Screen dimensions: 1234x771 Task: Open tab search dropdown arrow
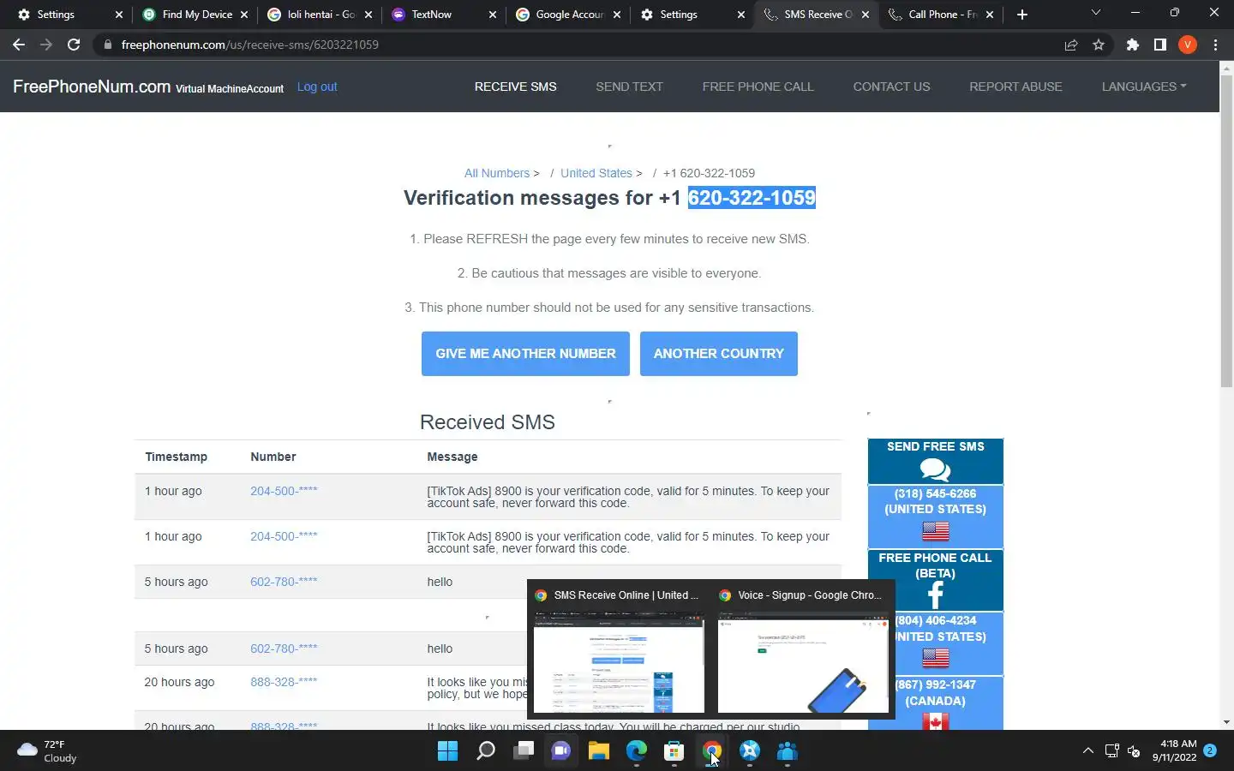click(x=1095, y=13)
